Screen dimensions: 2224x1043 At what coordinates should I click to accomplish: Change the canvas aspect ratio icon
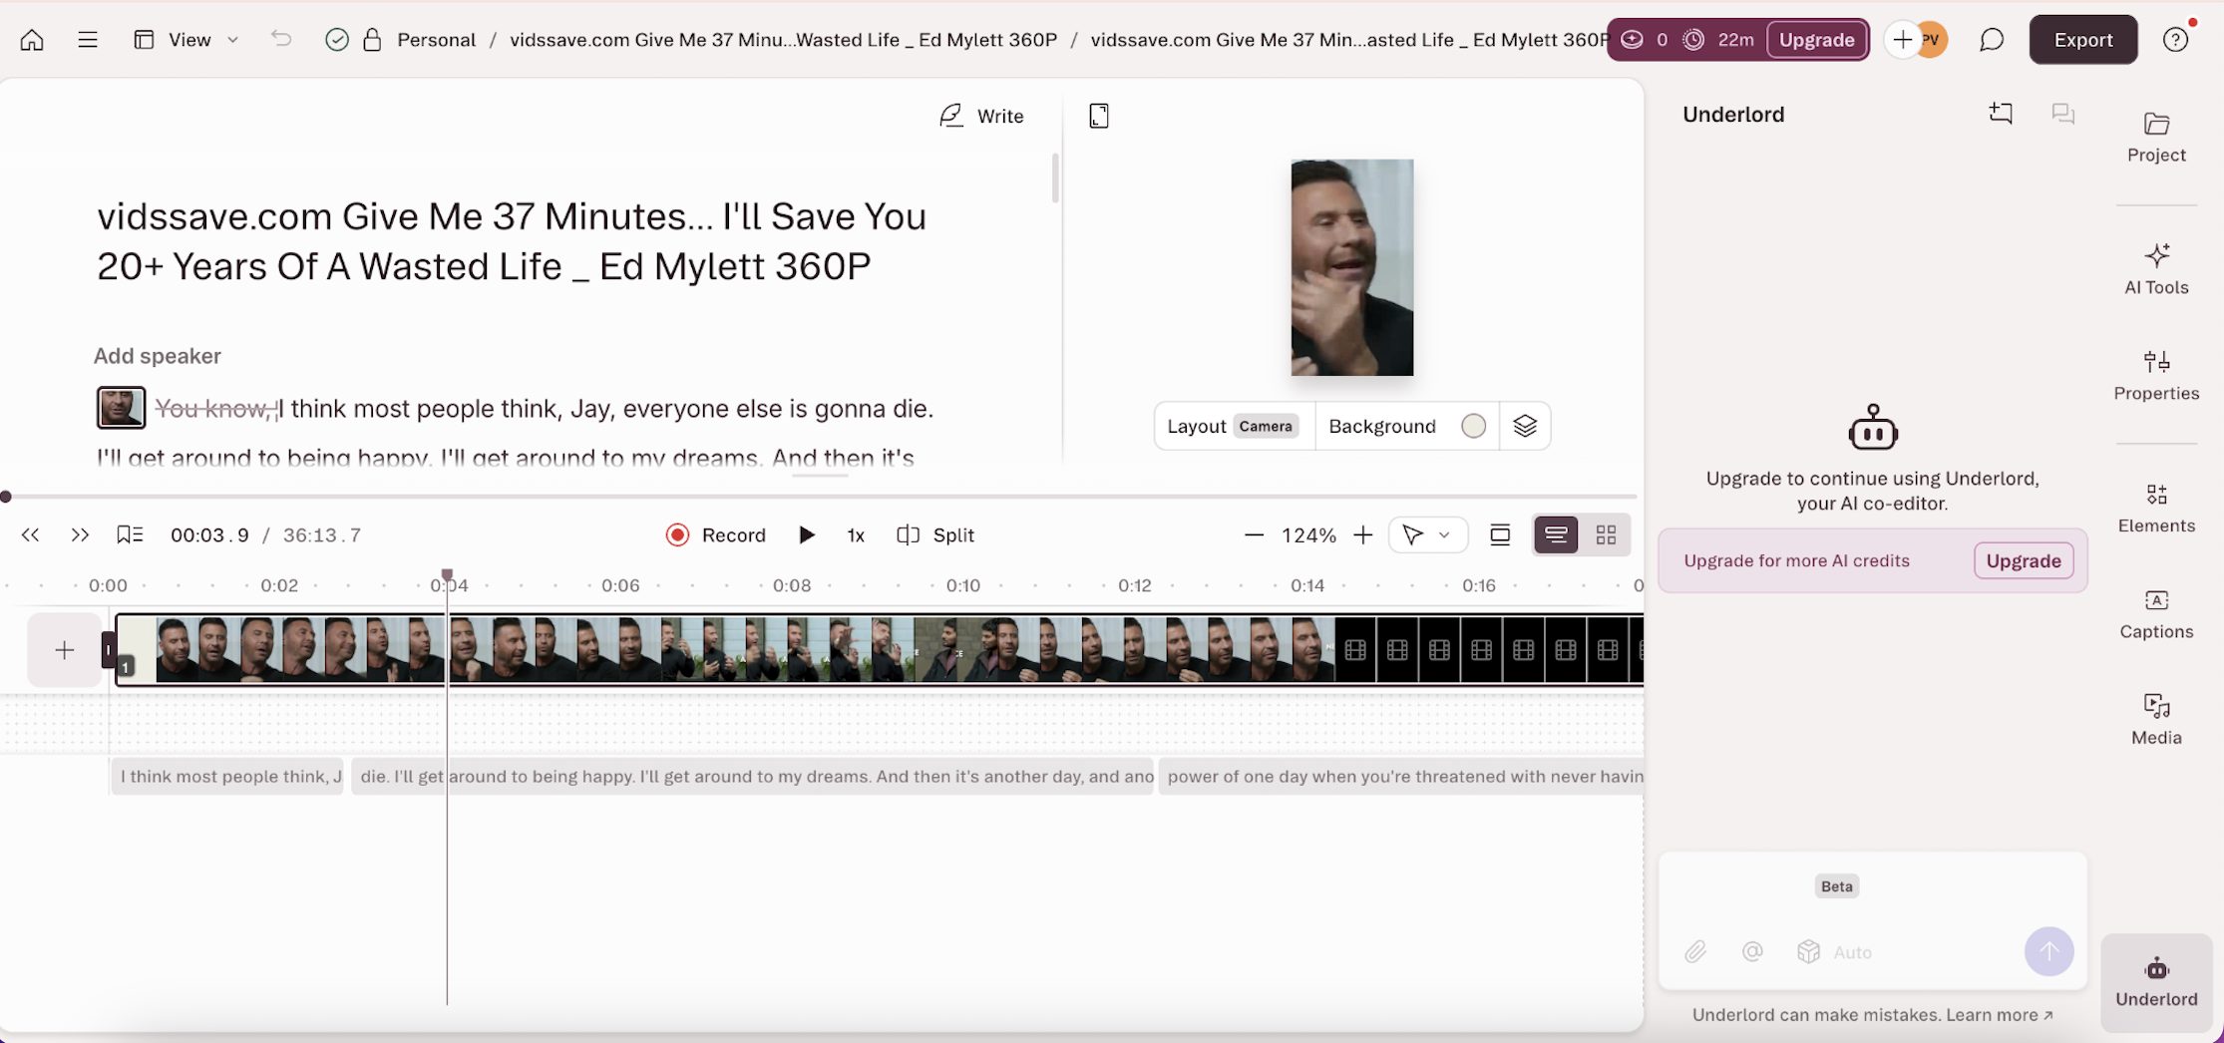point(1098,116)
